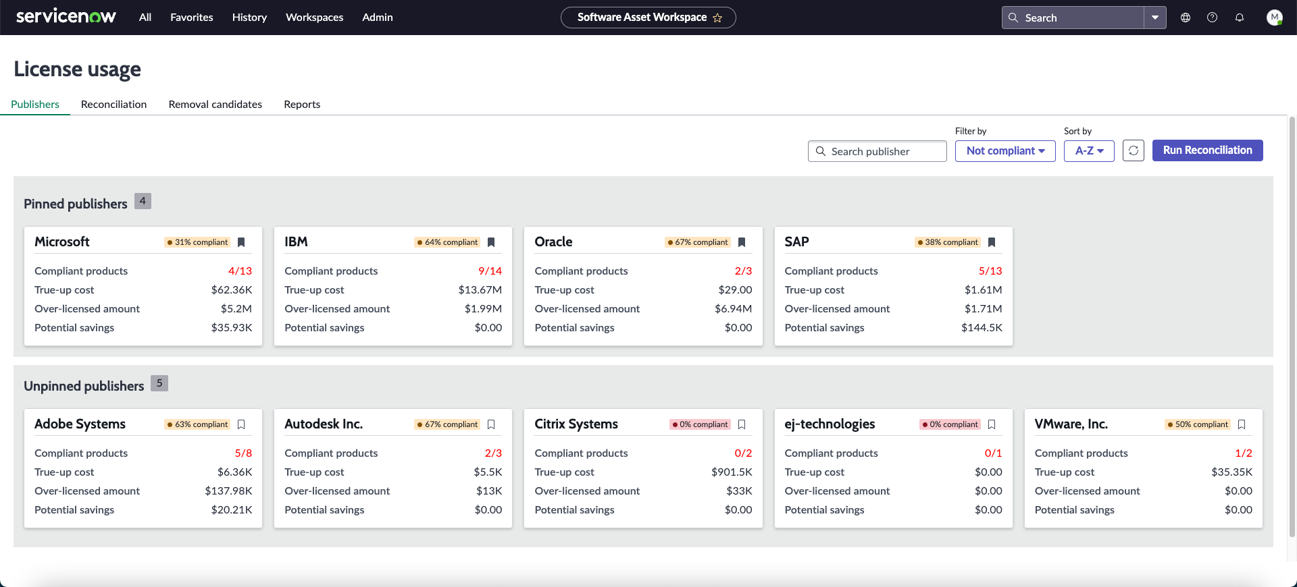Open the VMware, Inc. publisher card title
The image size is (1297, 587).
pos(1071,424)
